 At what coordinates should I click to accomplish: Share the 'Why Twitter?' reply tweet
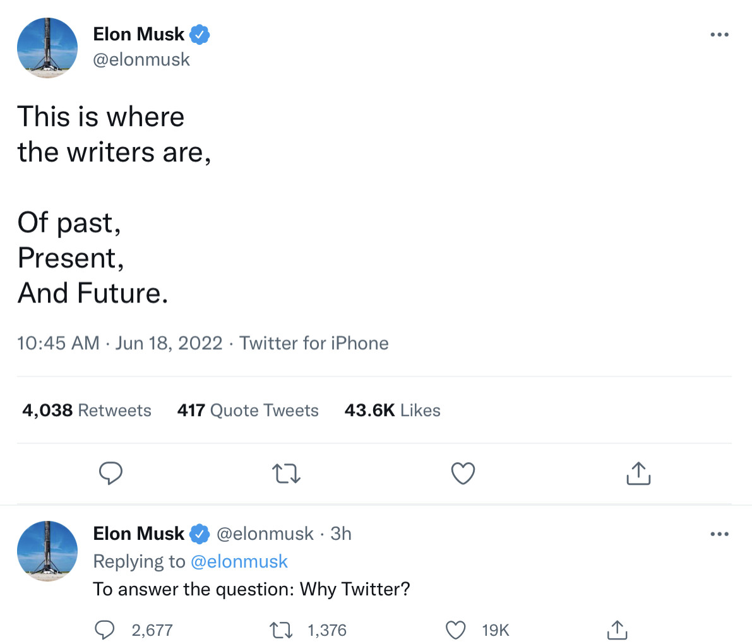[616, 629]
